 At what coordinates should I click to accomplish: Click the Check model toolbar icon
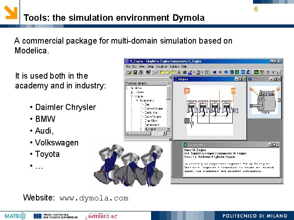[x=262, y=72]
